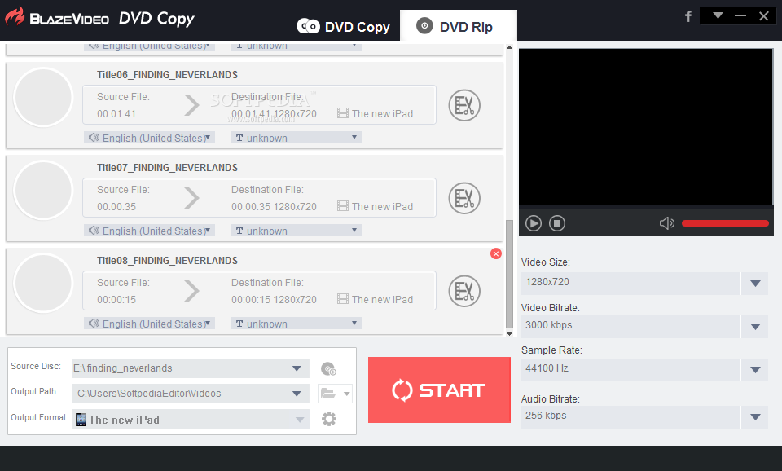Image resolution: width=782 pixels, height=471 pixels.
Task: Expand the Sample Rate dropdown
Action: click(x=755, y=370)
